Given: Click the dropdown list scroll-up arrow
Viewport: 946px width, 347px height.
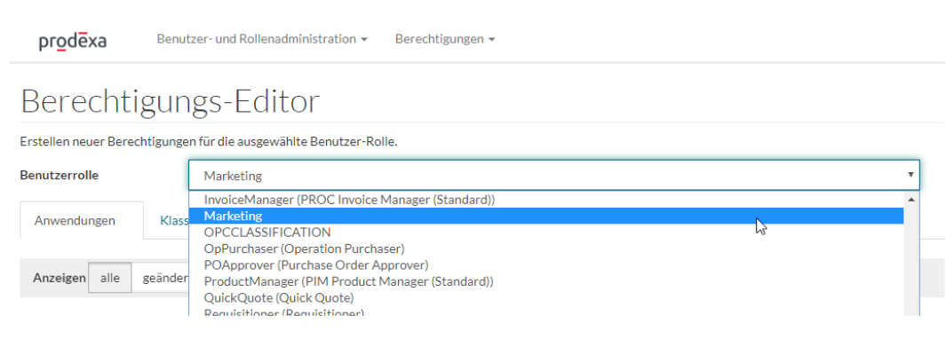Looking at the screenshot, I should [x=911, y=200].
